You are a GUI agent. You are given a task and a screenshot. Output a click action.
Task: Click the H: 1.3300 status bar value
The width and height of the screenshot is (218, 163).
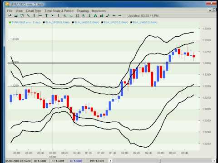click(40, 161)
